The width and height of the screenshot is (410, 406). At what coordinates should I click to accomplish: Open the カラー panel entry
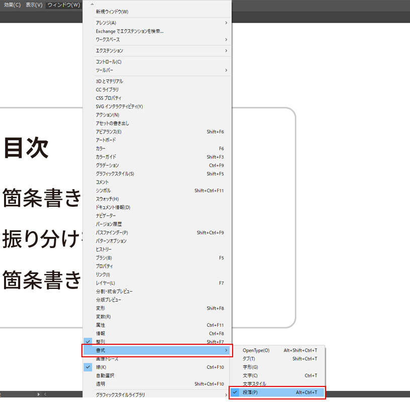(x=157, y=149)
